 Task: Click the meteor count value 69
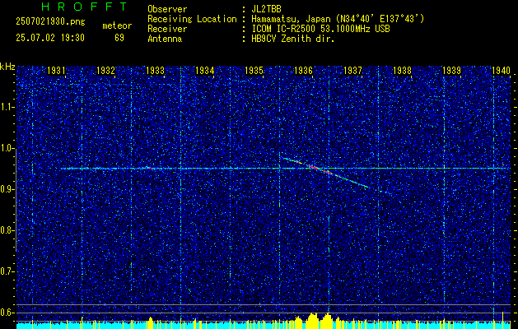click(x=119, y=38)
